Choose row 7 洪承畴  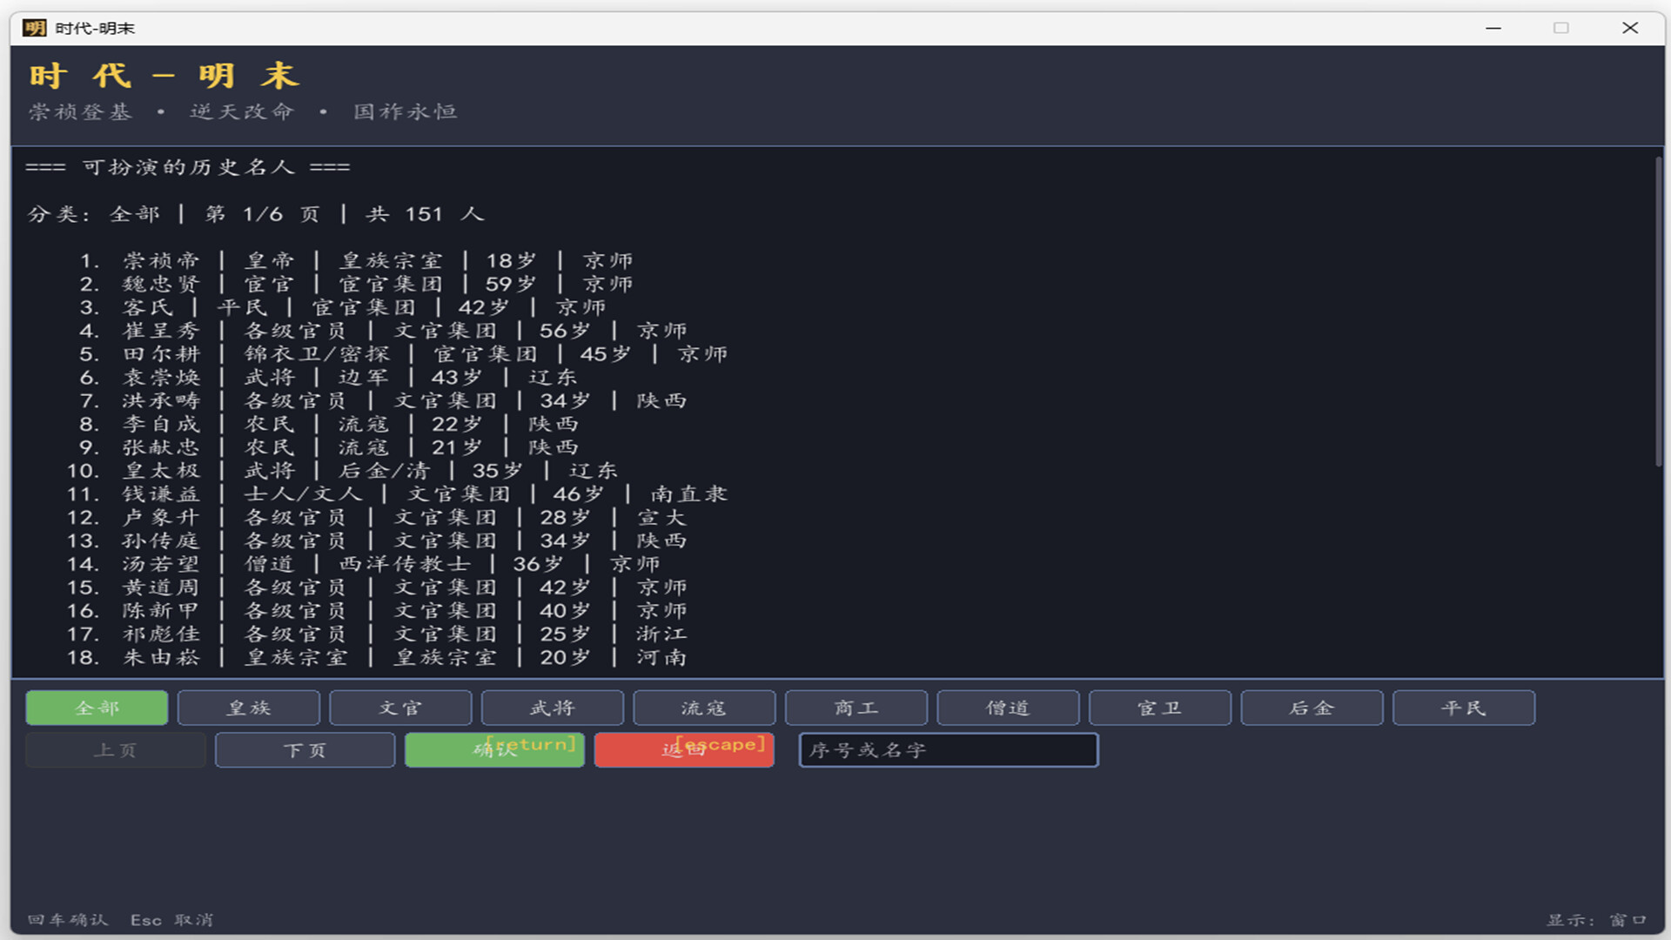pos(384,400)
